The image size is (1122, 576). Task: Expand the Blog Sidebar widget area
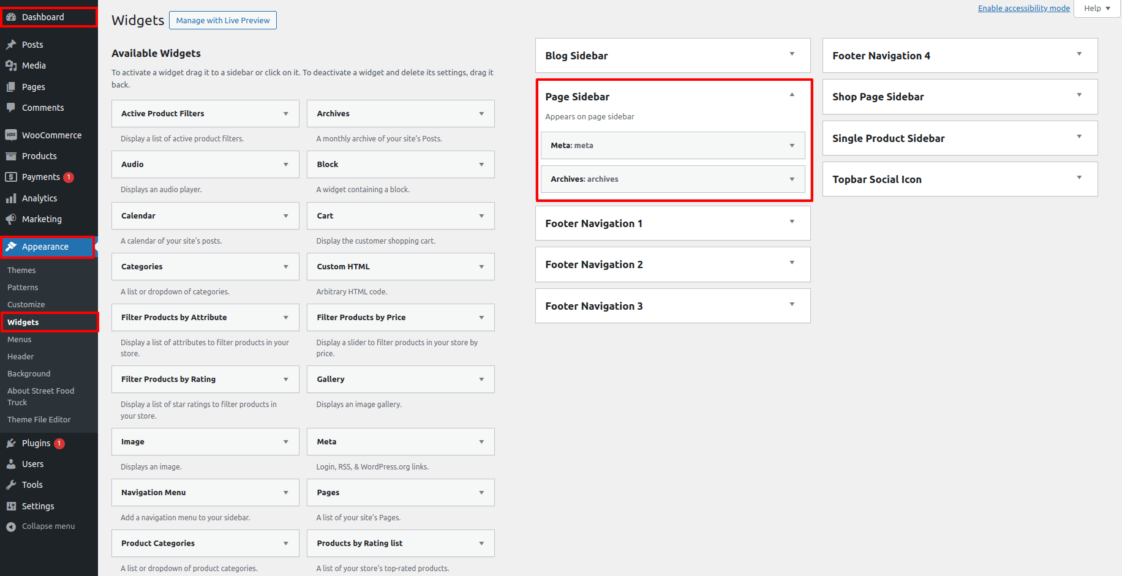click(x=792, y=54)
